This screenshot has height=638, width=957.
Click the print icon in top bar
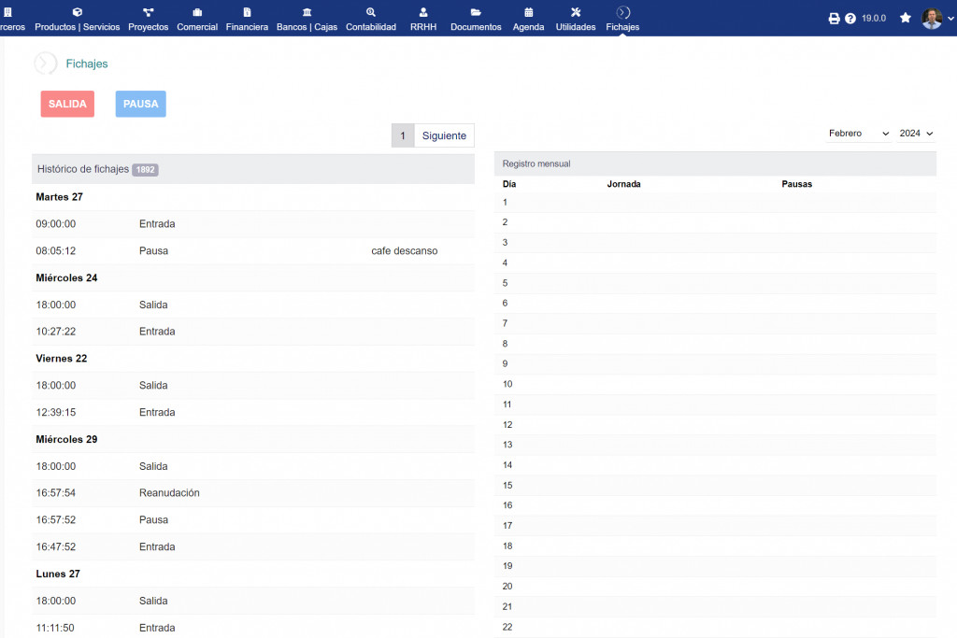(835, 19)
